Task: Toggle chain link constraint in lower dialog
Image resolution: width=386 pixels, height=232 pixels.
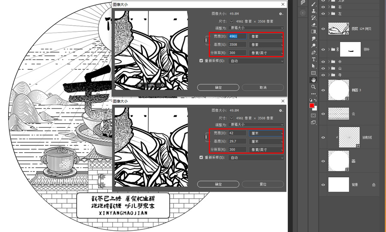Action: pyautogui.click(x=206, y=137)
